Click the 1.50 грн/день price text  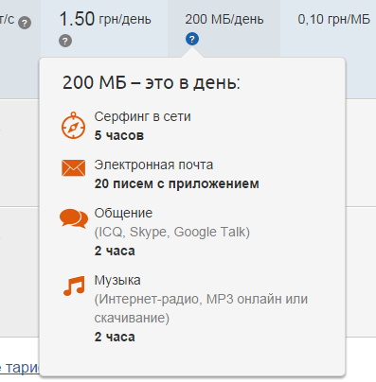click(105, 19)
